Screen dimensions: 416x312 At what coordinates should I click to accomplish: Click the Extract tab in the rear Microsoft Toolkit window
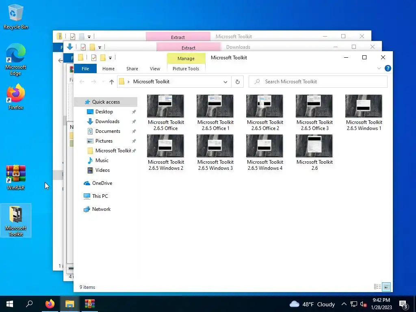click(x=178, y=37)
